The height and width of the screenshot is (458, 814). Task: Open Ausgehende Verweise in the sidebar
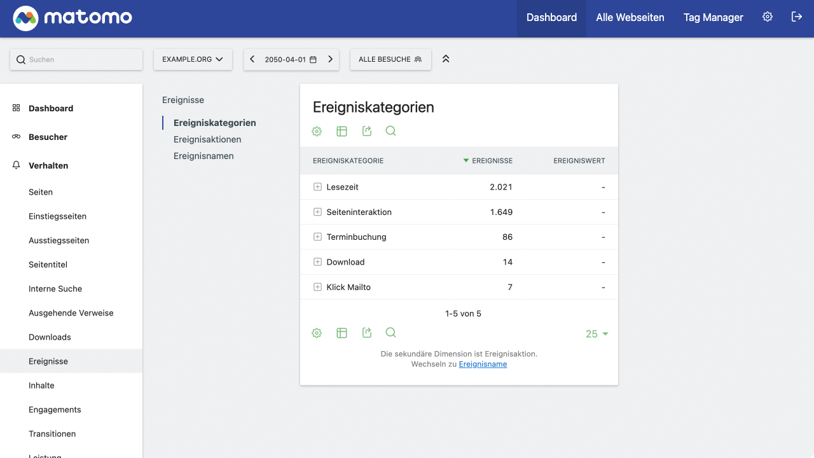[71, 313]
